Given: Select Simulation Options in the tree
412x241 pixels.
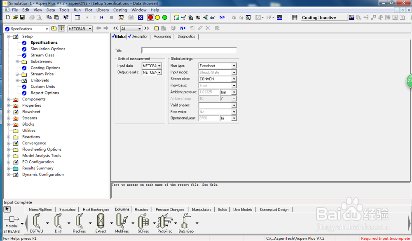Looking at the screenshot, I should click(x=48, y=49).
